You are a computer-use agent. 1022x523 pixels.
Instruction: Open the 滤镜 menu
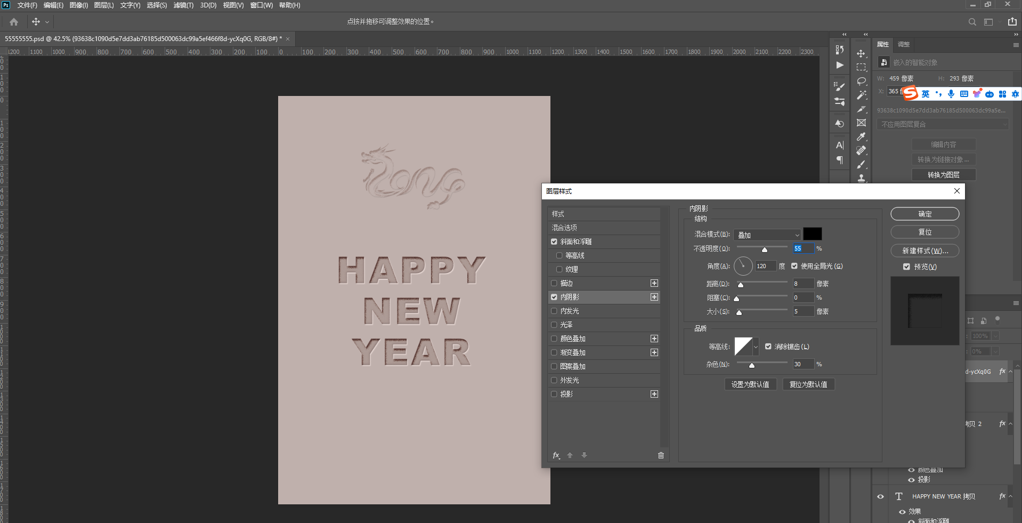click(x=183, y=5)
